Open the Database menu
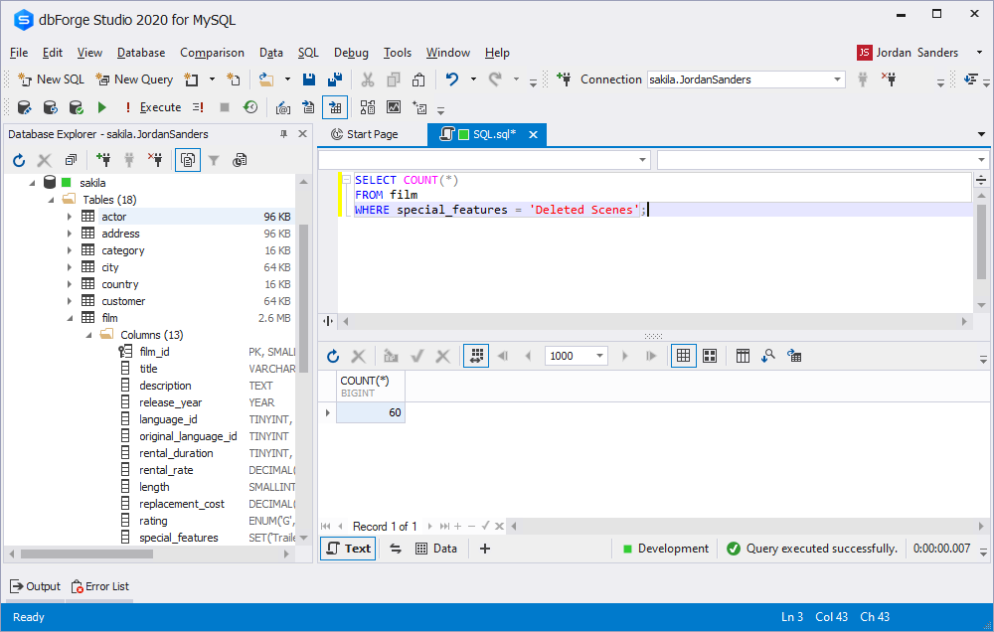Image resolution: width=994 pixels, height=632 pixels. (141, 53)
